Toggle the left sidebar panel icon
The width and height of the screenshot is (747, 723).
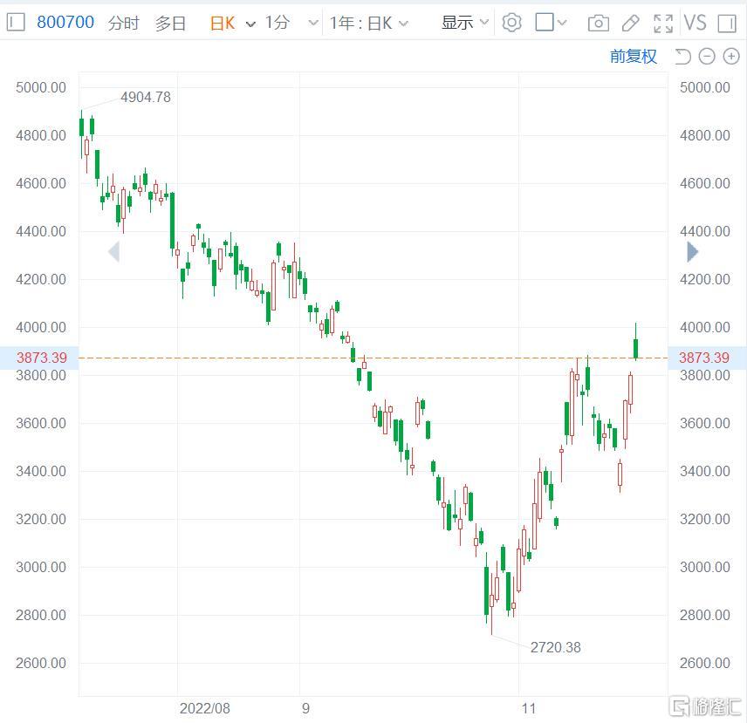[x=16, y=22]
